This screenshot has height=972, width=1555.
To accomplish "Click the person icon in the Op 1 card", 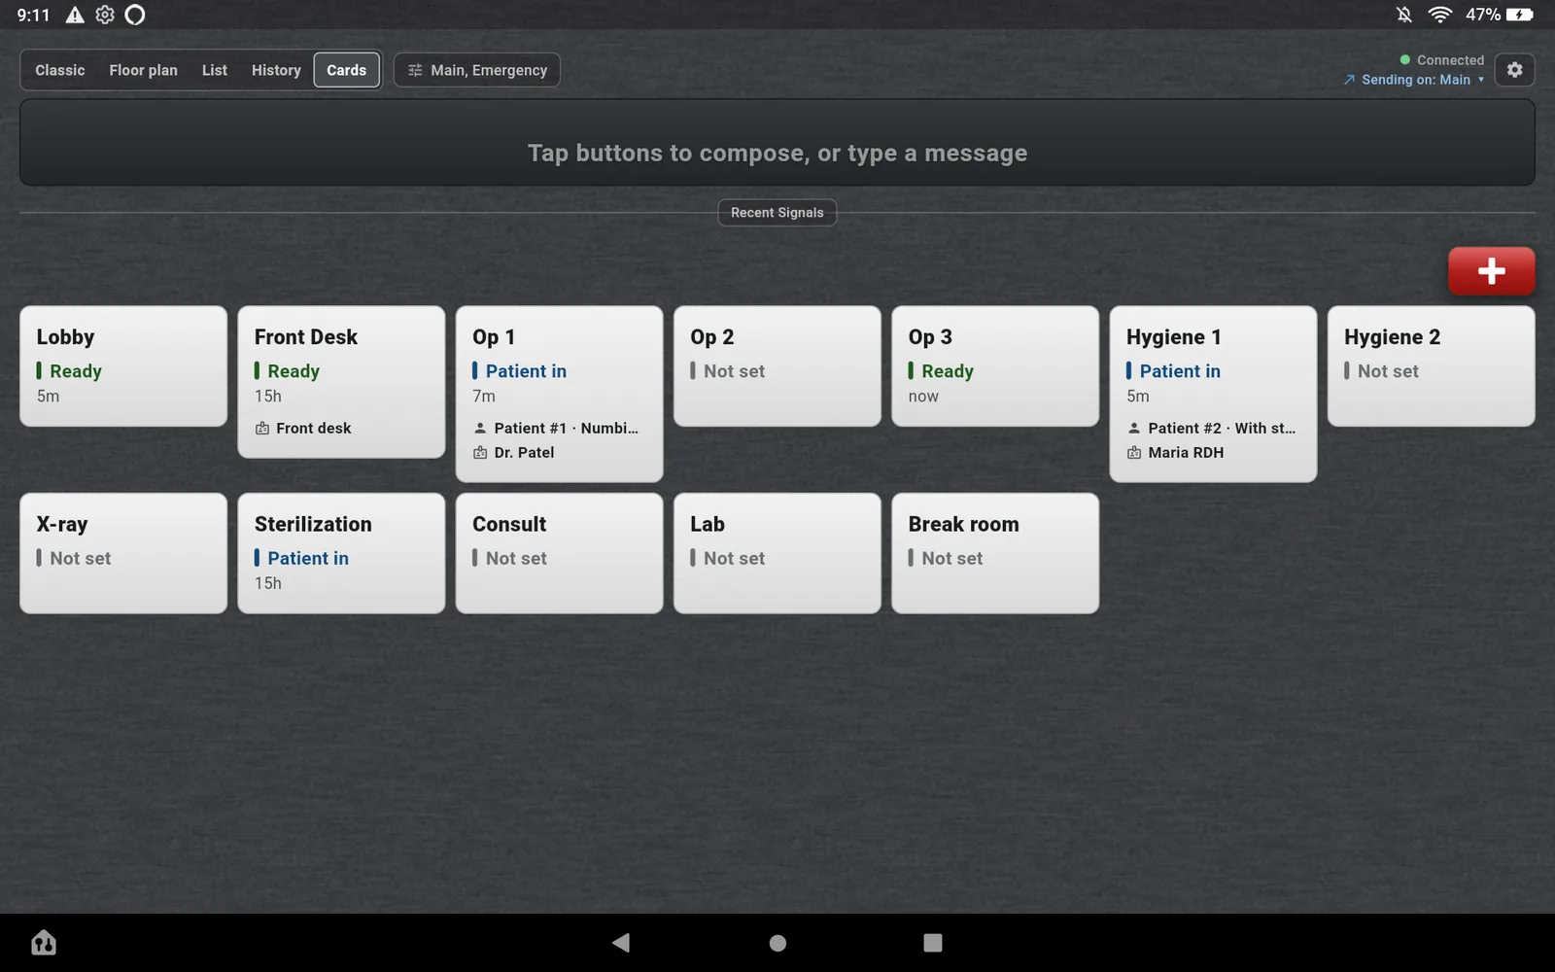I will (480, 428).
